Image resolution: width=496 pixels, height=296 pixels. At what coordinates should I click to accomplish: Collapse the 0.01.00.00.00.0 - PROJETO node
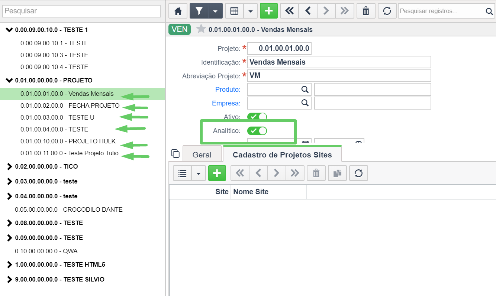(x=10, y=80)
